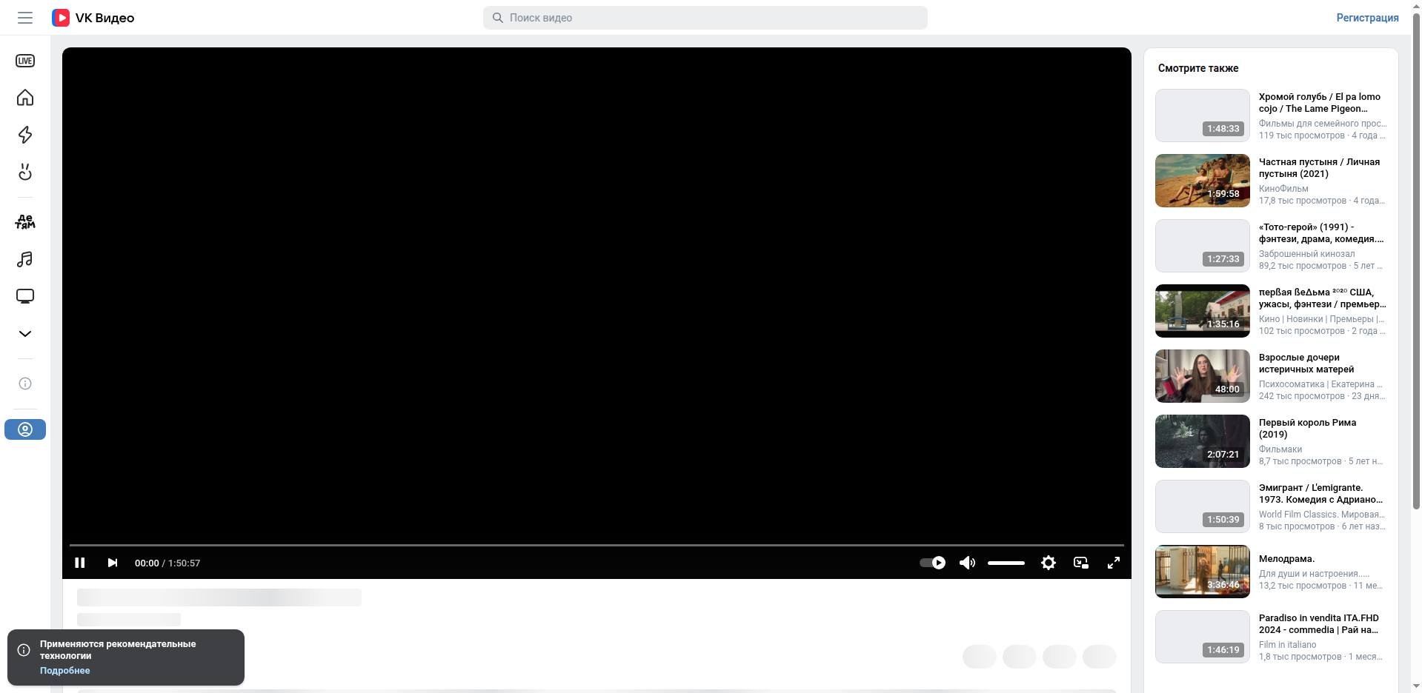Open the Частная пустыня video thumbnail
1422x693 pixels.
[x=1203, y=181]
